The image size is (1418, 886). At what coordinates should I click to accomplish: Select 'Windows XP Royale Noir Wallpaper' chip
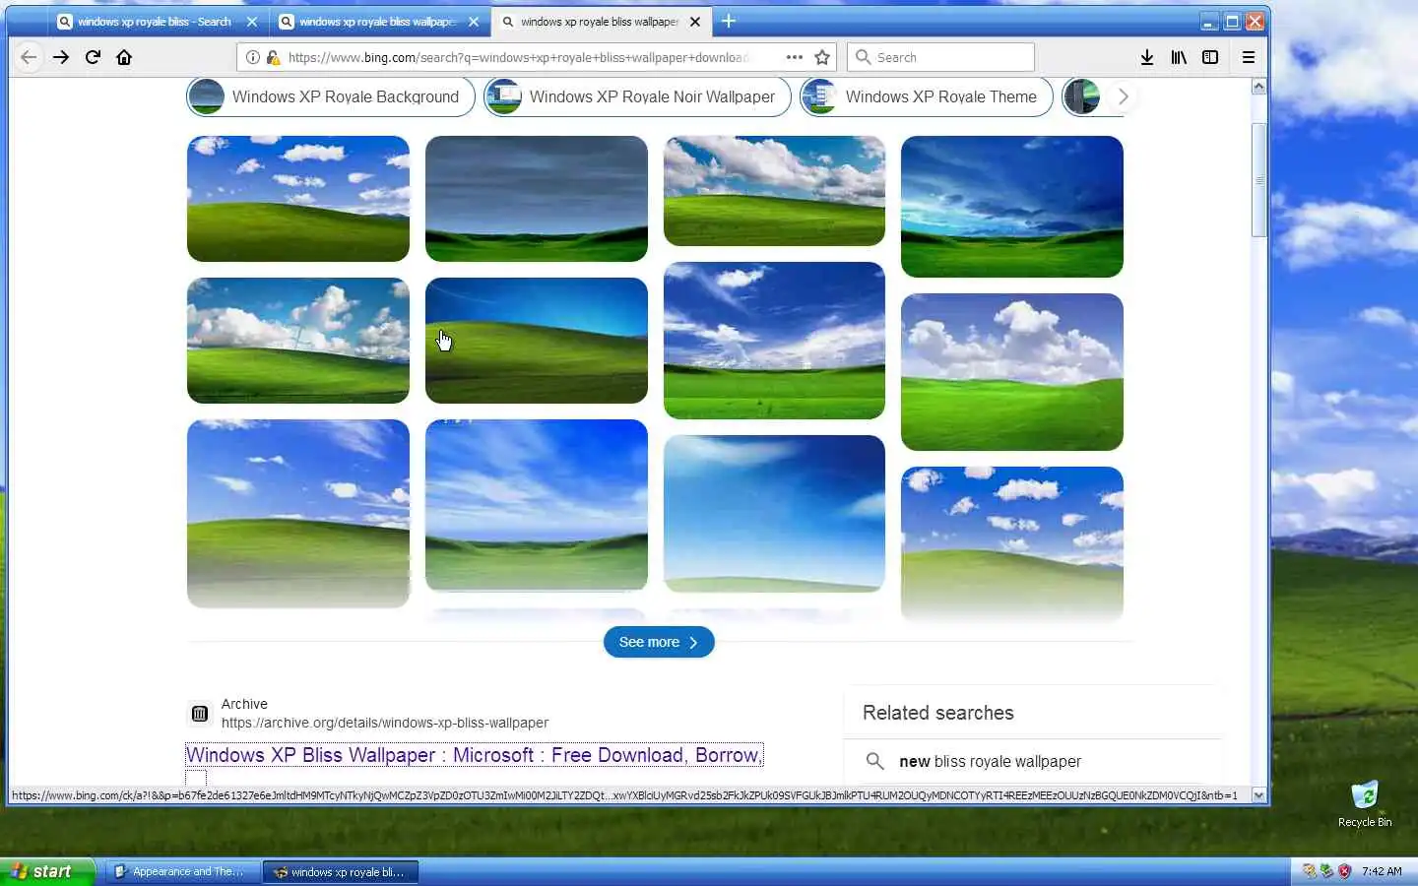637,96
